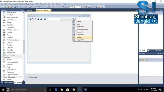Image resolution: width=164 pixels, height=92 pixels.
Task: Click the Save icon in the toolbar
Action: (x=15, y=7)
